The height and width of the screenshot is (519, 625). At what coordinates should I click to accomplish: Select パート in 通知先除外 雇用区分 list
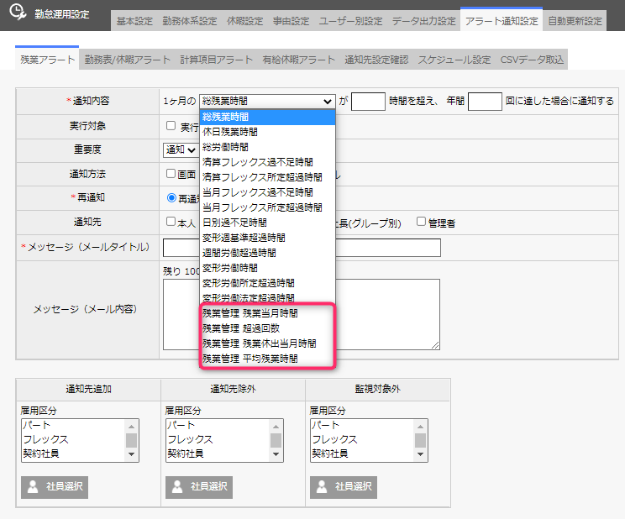tap(218, 425)
